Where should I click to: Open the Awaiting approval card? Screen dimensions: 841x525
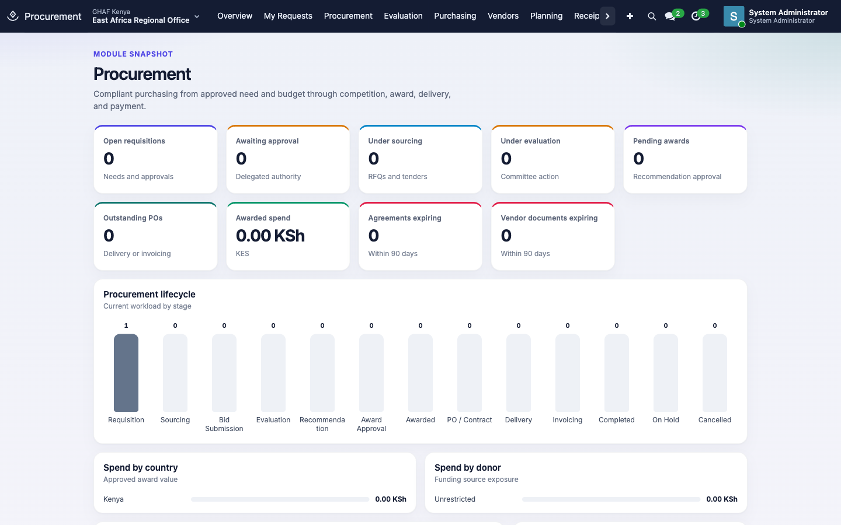[288, 159]
